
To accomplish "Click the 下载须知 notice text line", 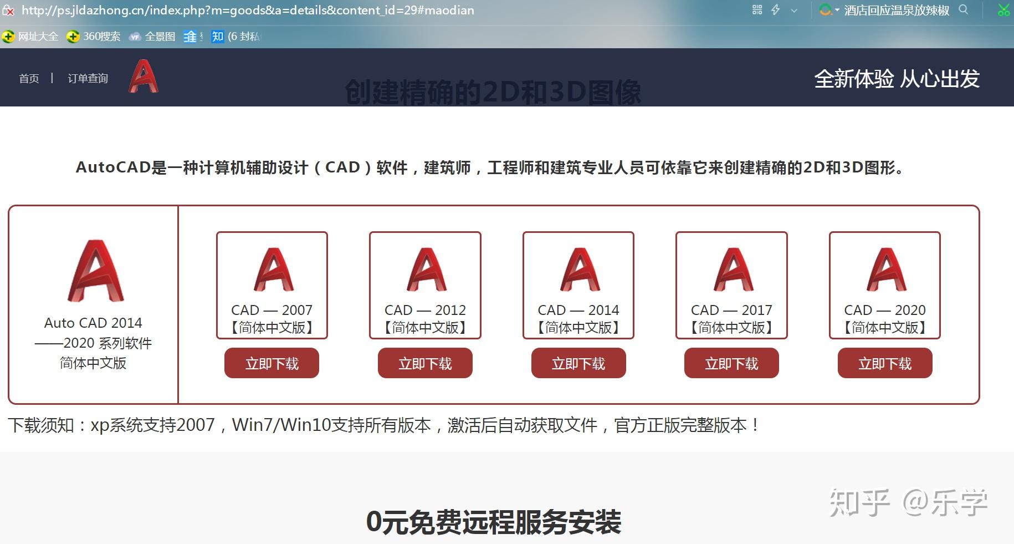I will [x=384, y=425].
